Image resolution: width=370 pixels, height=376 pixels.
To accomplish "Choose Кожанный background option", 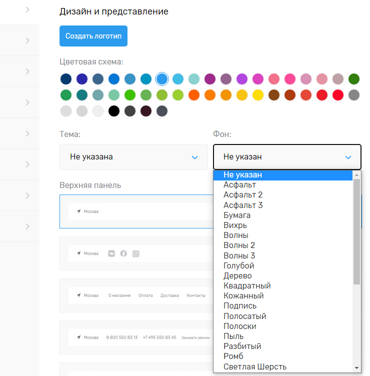I will (282, 296).
